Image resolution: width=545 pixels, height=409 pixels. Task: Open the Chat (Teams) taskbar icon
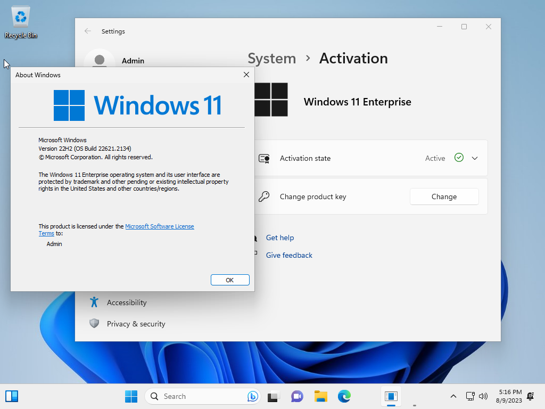297,396
